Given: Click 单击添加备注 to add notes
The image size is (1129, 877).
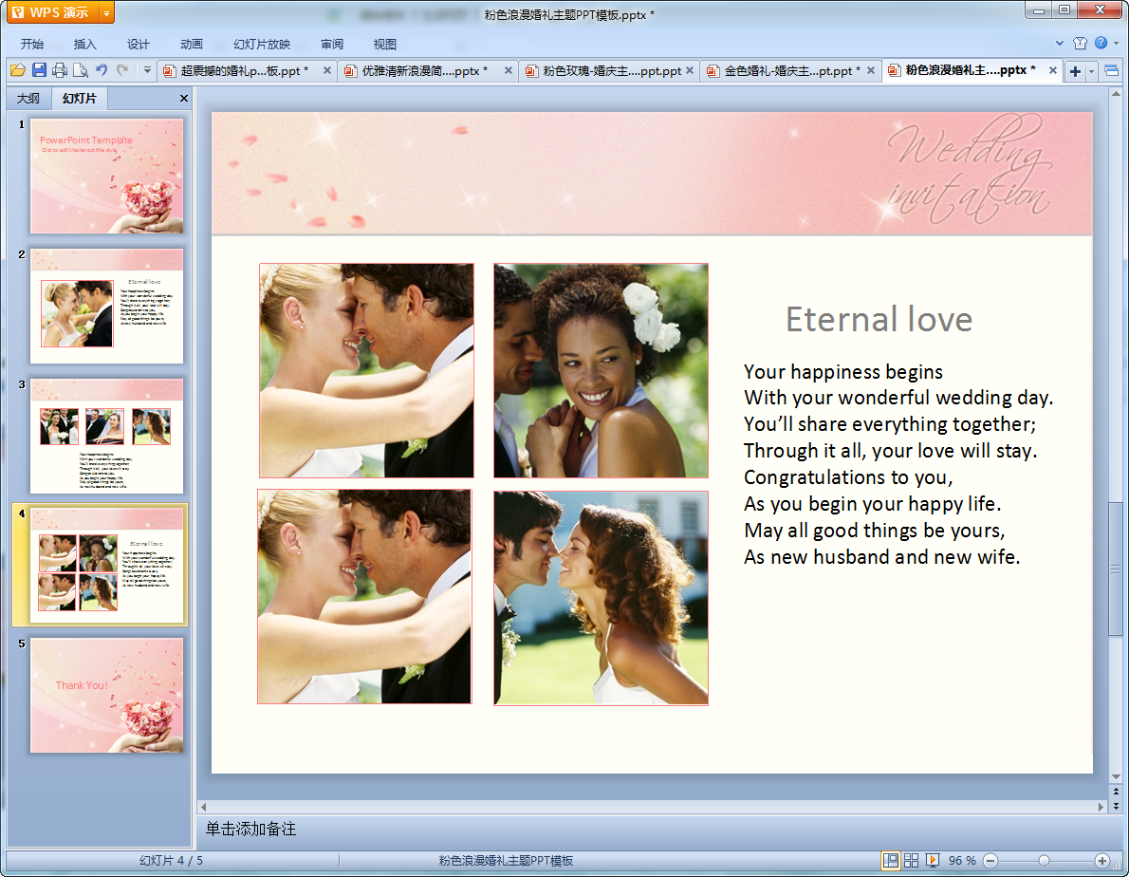Looking at the screenshot, I should pos(251,829).
